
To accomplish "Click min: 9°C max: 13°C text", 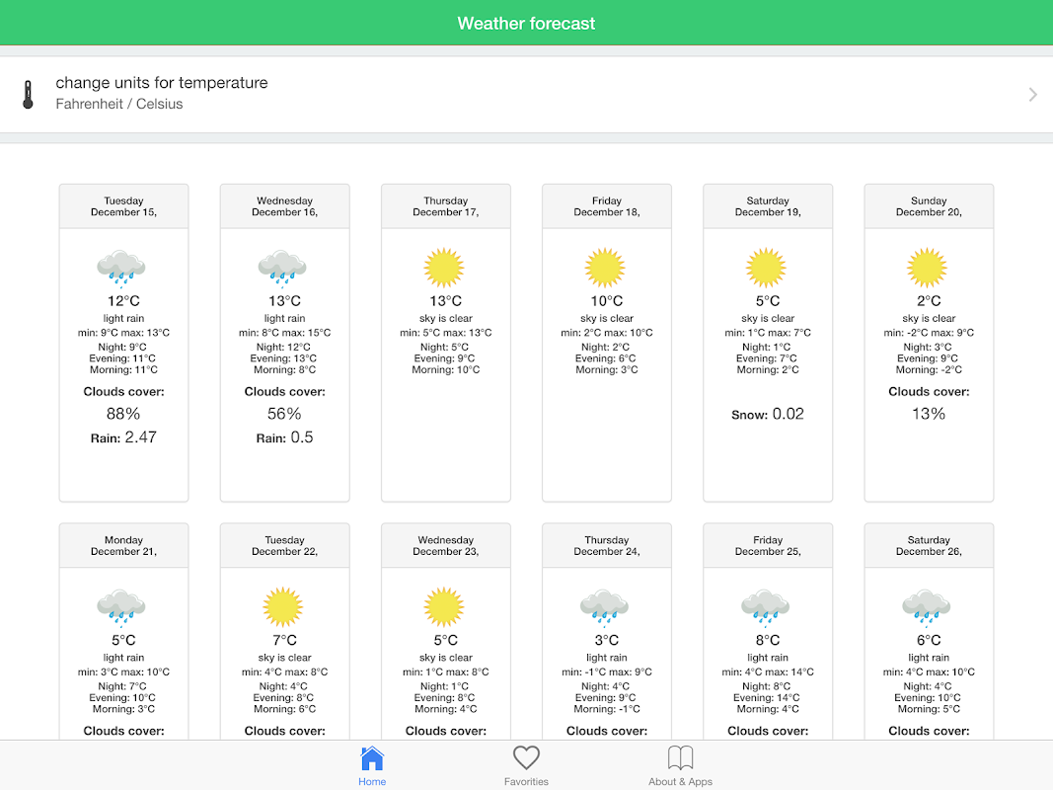I will click(x=123, y=333).
